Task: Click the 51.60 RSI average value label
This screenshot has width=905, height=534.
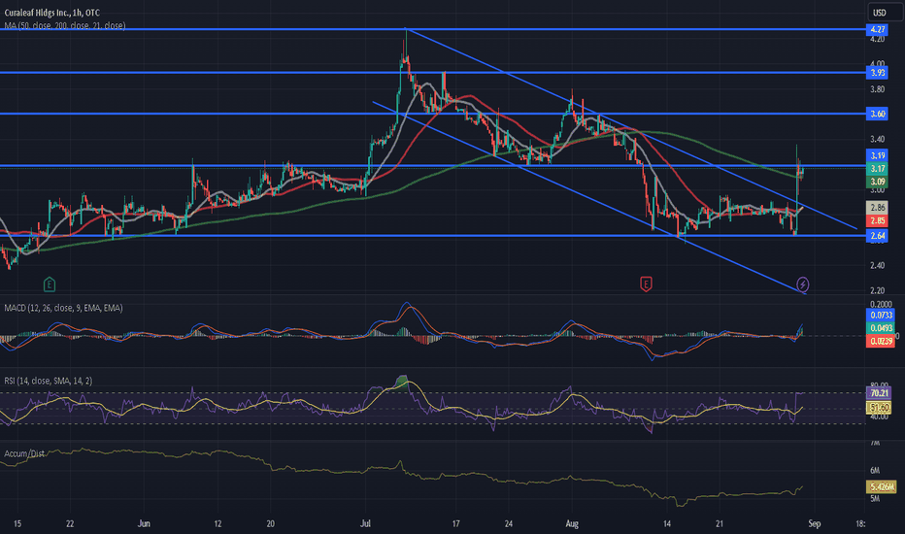Action: pos(879,408)
